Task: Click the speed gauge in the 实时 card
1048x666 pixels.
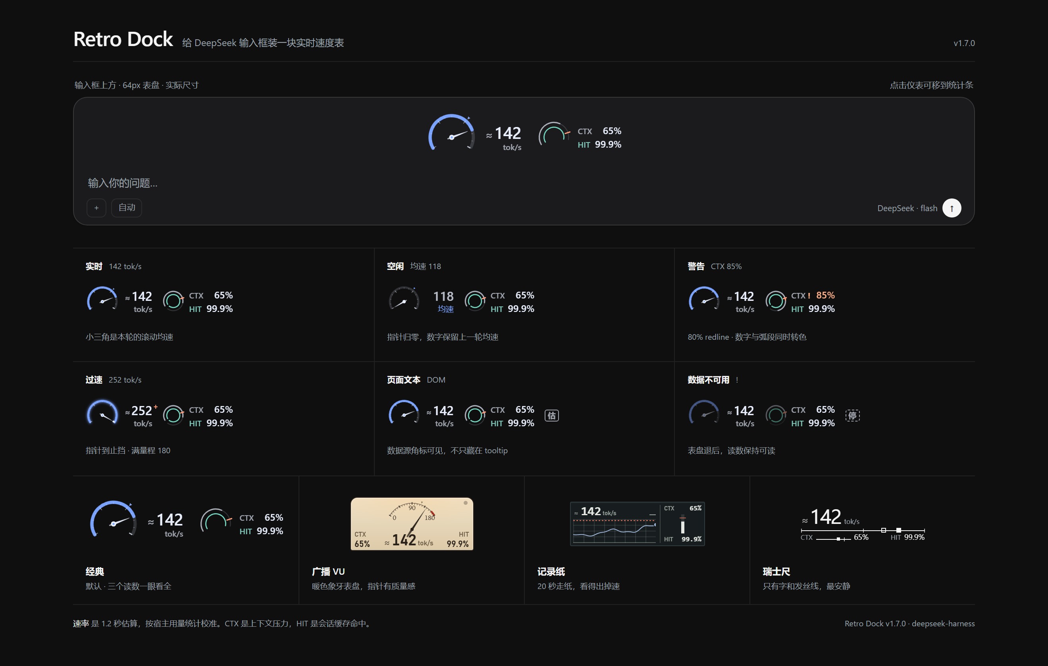Action: (x=102, y=299)
